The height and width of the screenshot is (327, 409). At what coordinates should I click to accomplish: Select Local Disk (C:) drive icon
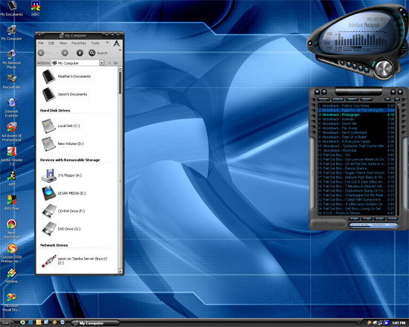click(61, 126)
